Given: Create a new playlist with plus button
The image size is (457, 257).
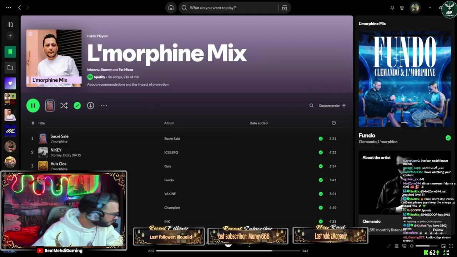Looking at the screenshot, I should point(10,36).
